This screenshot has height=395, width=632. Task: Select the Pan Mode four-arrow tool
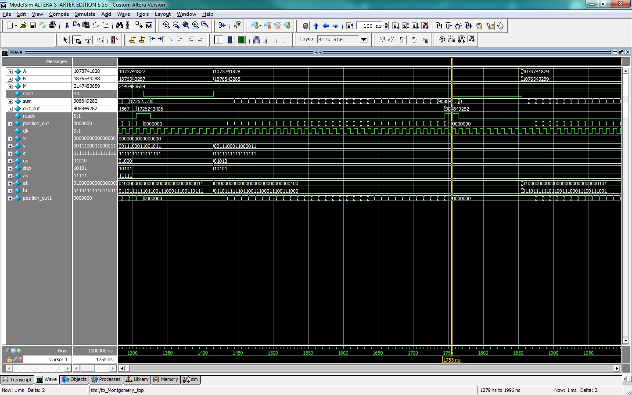88,40
